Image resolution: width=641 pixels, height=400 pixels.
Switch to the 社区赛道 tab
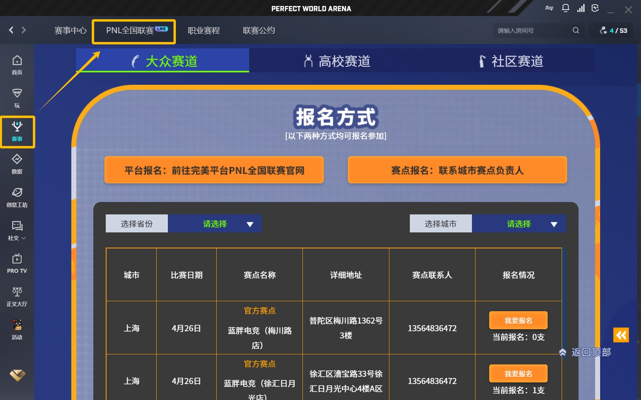click(x=511, y=61)
